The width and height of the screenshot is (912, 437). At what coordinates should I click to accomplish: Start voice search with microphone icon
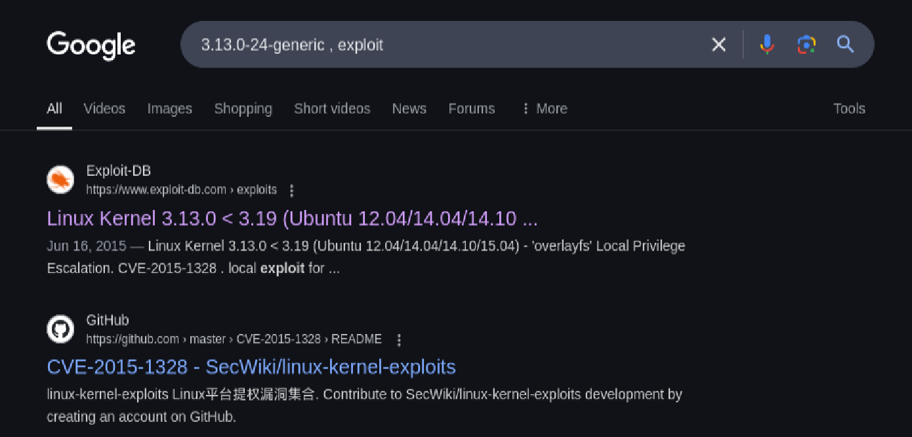pyautogui.click(x=766, y=45)
